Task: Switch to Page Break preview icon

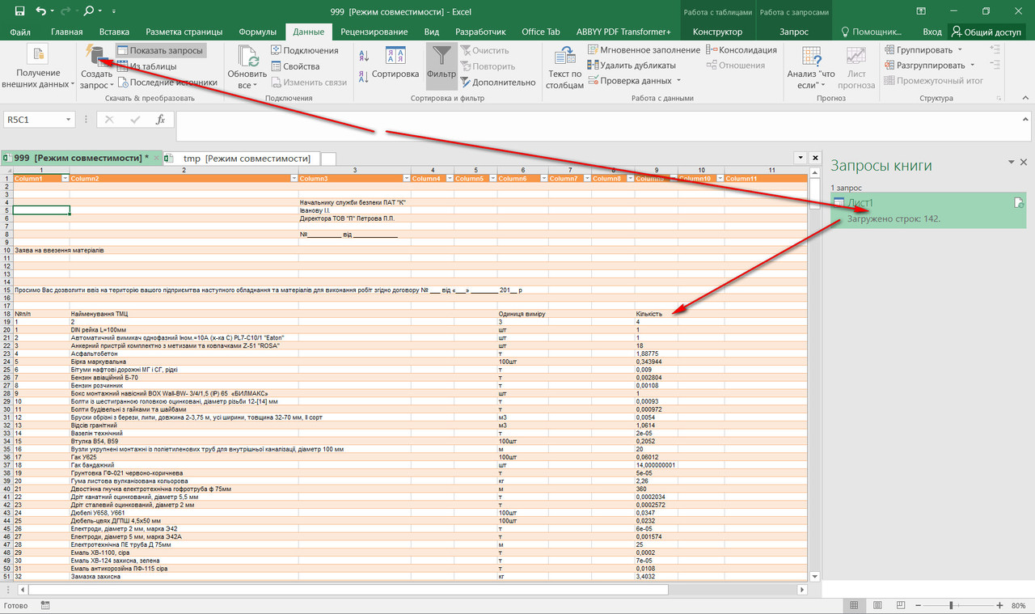Action: point(902,605)
